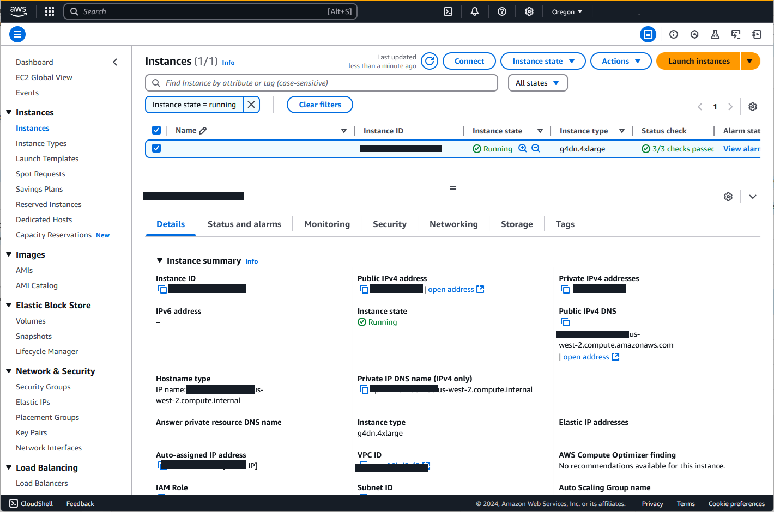Open console settings gear in top bar
Screen dimensions: 774x512
529,11
